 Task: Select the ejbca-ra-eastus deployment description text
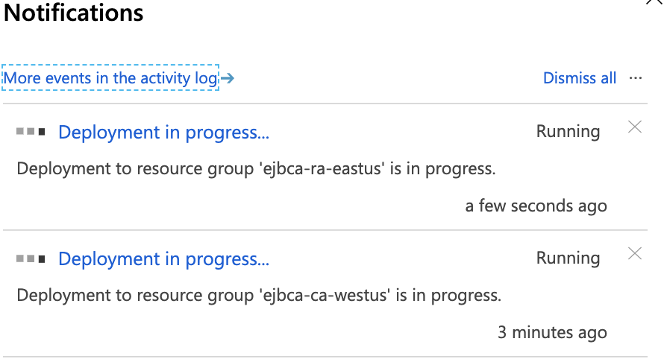click(256, 169)
